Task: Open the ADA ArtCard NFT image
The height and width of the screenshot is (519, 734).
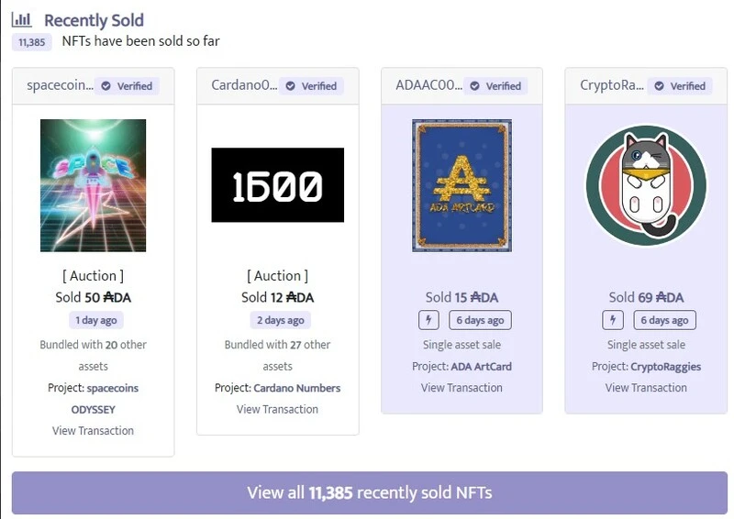Action: click(462, 185)
